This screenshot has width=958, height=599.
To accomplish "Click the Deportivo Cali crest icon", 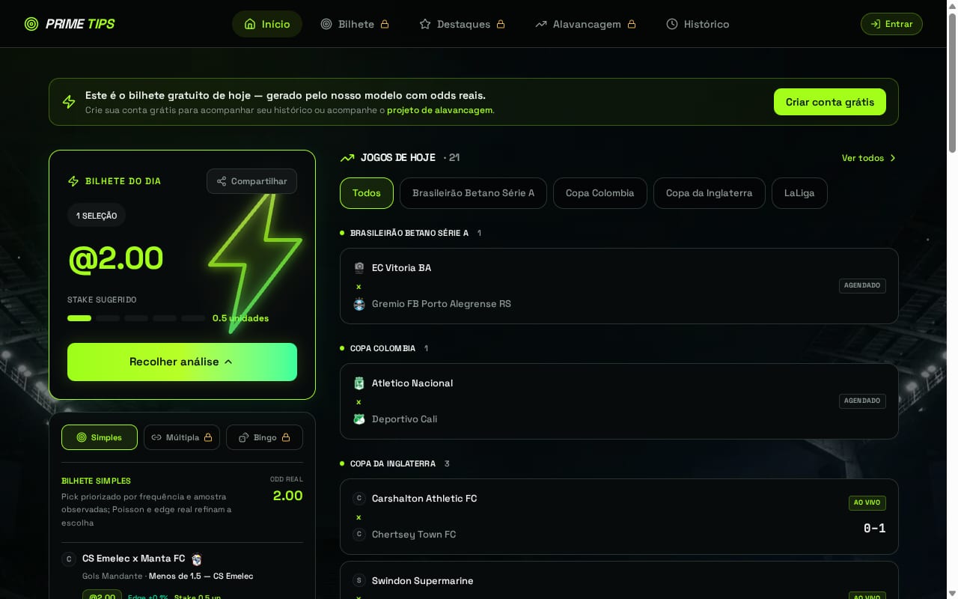I will (359, 419).
